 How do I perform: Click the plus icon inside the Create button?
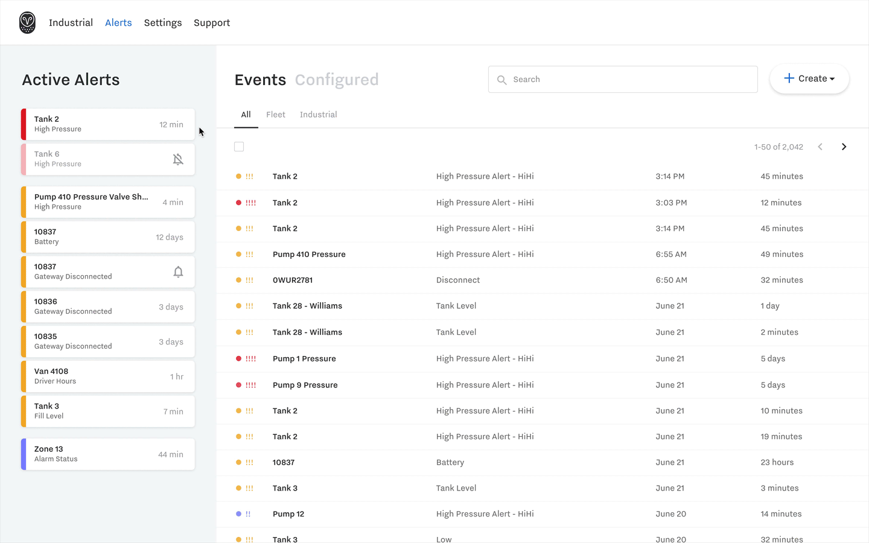(x=790, y=78)
